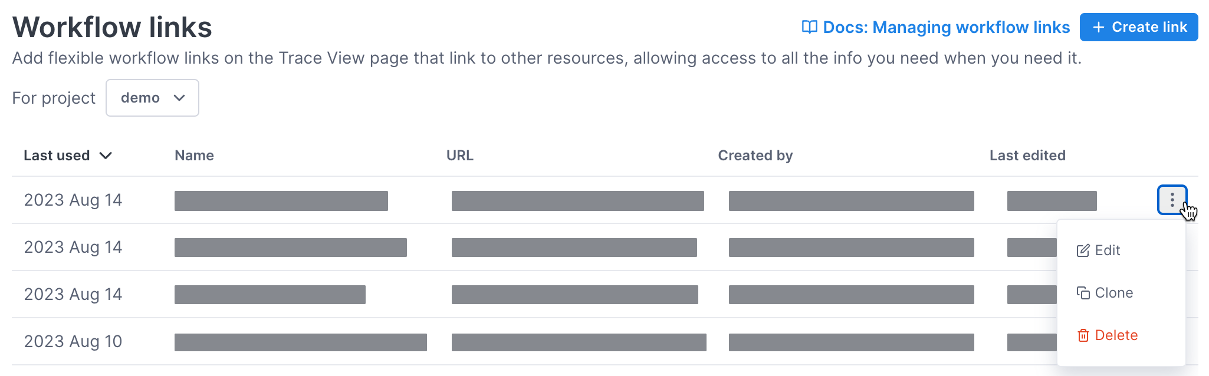Sort by the Name column header
Viewport: 1209px width, 376px height.
(x=194, y=156)
